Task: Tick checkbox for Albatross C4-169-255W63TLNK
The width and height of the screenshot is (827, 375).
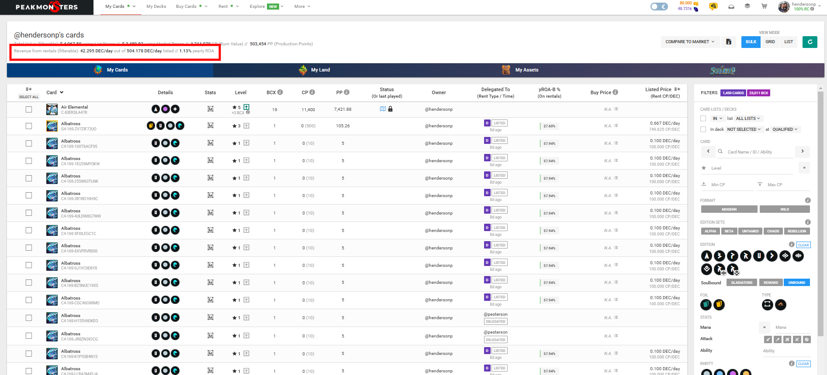Action: [29, 178]
